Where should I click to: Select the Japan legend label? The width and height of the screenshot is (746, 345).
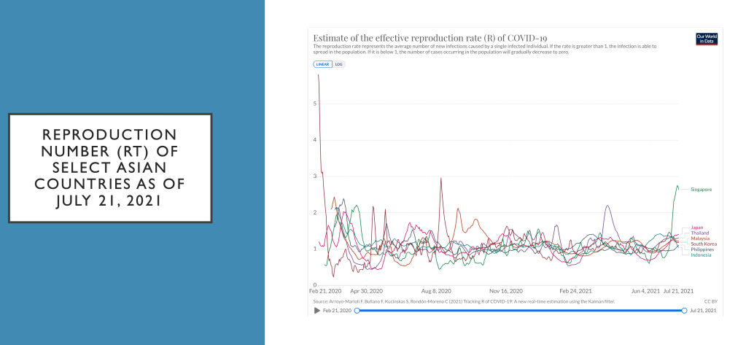(696, 228)
